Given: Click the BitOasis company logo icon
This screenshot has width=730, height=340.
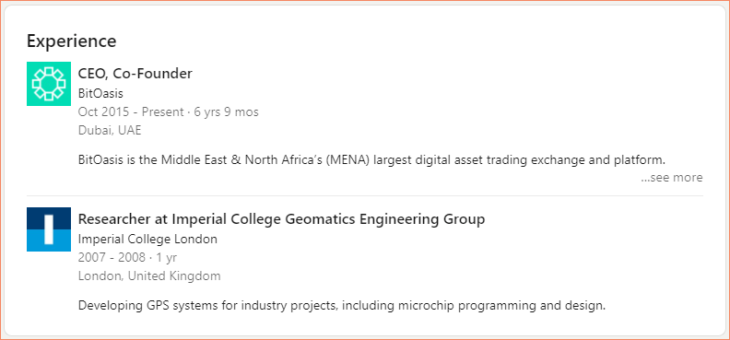Looking at the screenshot, I should click(x=49, y=84).
